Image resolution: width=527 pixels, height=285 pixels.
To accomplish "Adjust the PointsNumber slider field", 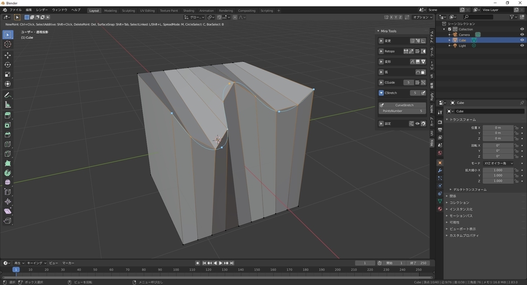I will [402, 111].
